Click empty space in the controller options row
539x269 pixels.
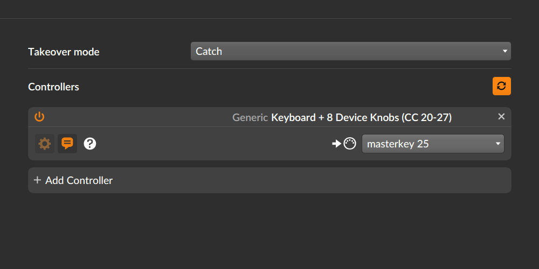[x=213, y=144]
